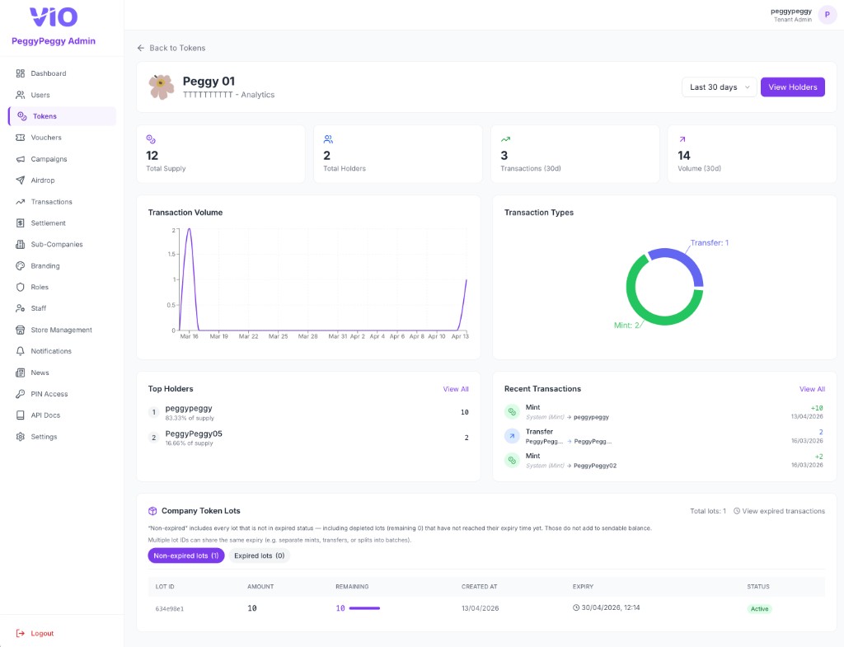The image size is (844, 647).
Task: Click the Total Holders people icon
Action: (x=328, y=139)
